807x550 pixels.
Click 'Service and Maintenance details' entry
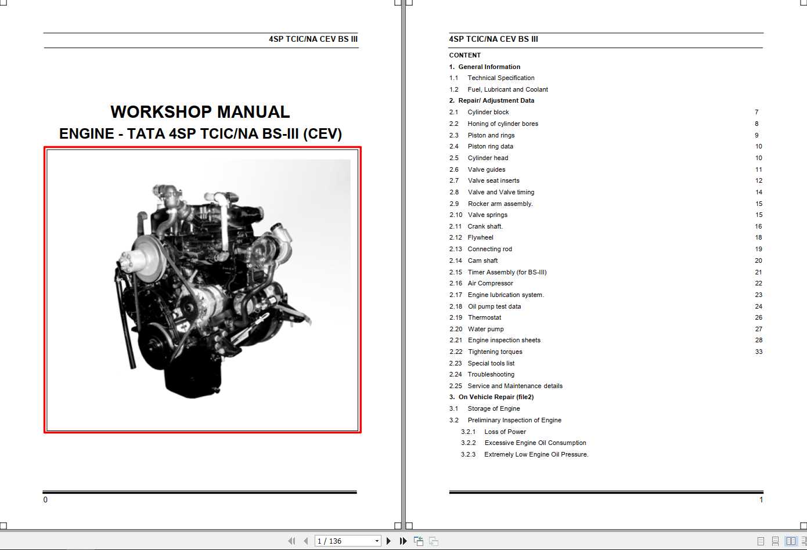[x=515, y=386]
